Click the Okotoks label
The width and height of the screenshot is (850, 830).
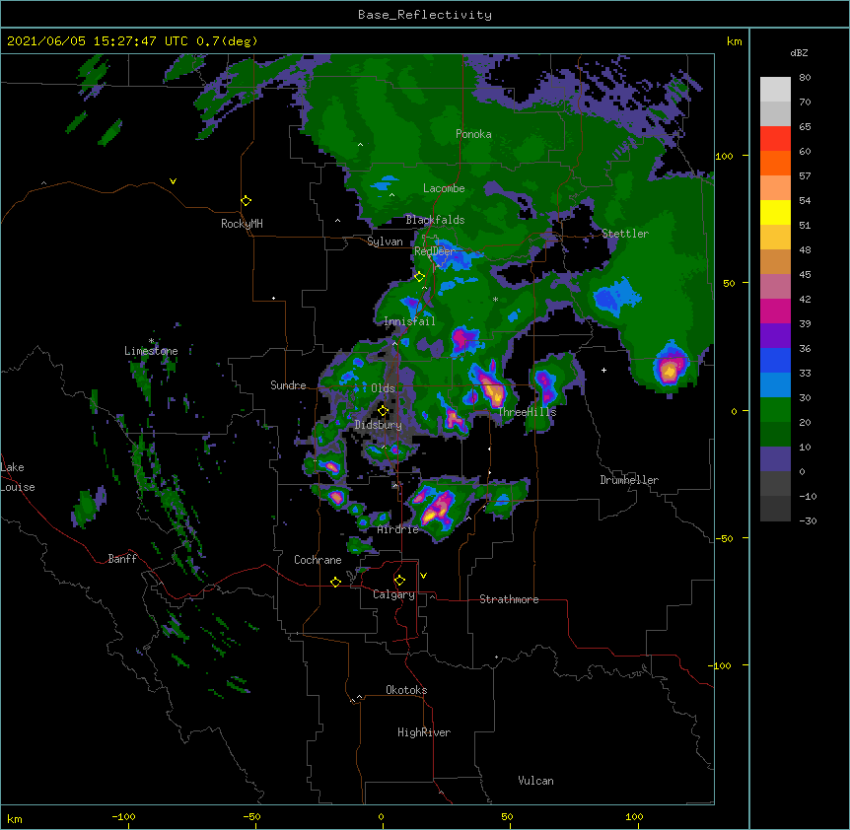pos(406,690)
